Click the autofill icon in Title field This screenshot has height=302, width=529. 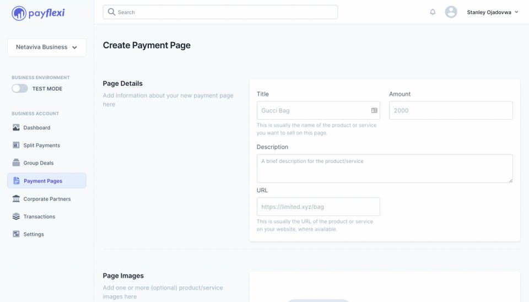point(374,110)
